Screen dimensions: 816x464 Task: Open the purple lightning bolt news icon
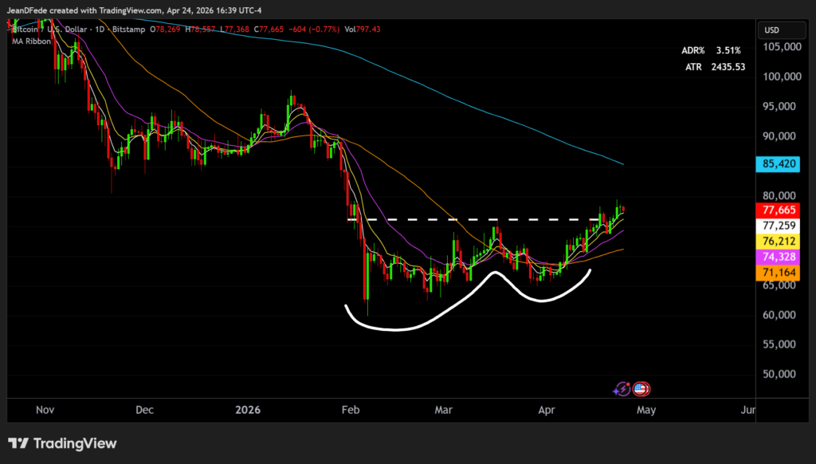tap(622, 389)
